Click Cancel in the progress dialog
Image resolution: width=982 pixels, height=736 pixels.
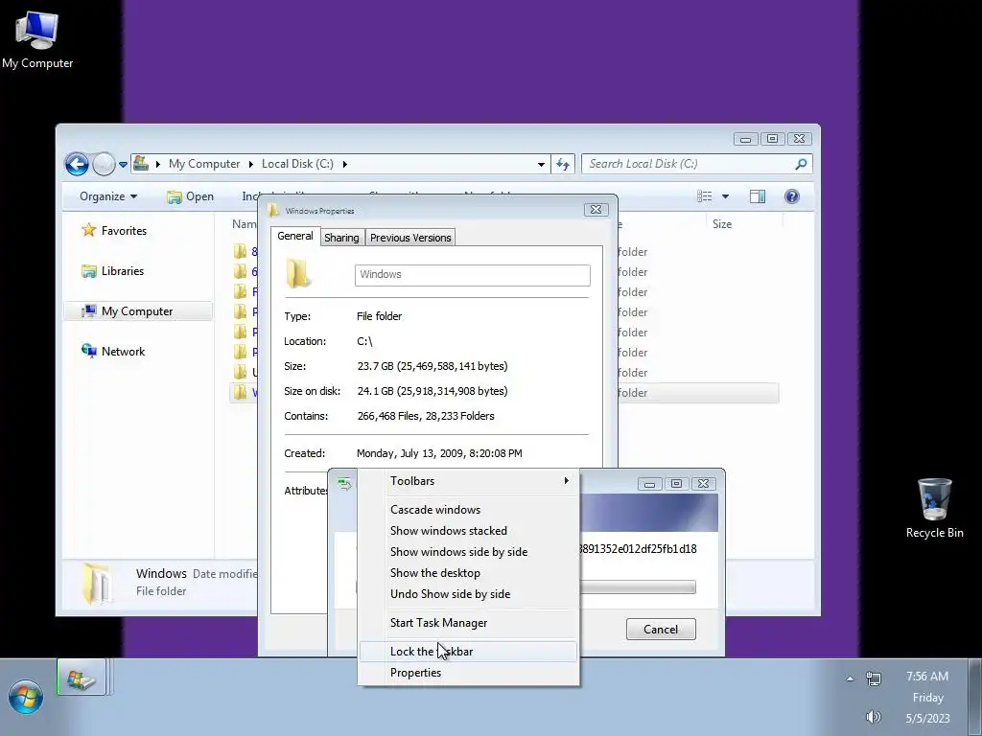(x=661, y=630)
